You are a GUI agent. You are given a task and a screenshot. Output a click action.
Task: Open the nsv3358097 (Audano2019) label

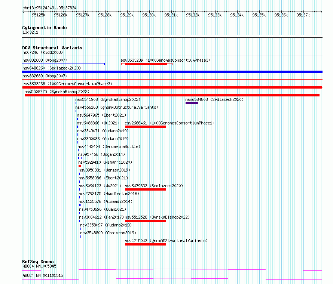[106, 225]
